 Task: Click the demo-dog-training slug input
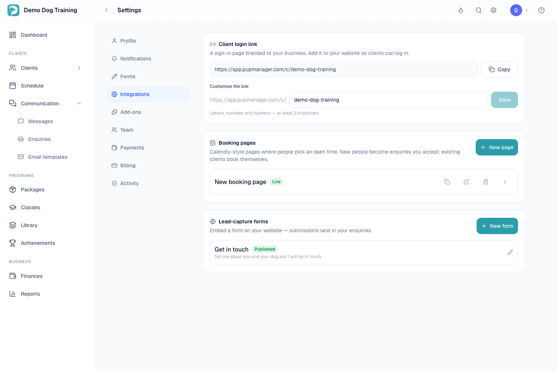388,100
